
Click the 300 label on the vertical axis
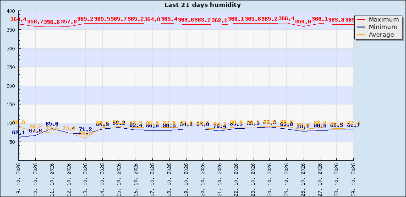[11, 49]
